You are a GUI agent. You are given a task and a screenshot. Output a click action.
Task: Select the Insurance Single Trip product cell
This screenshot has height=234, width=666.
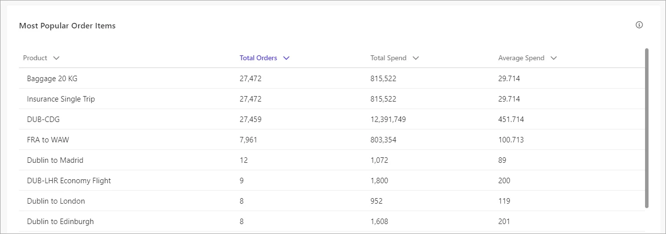(x=61, y=99)
